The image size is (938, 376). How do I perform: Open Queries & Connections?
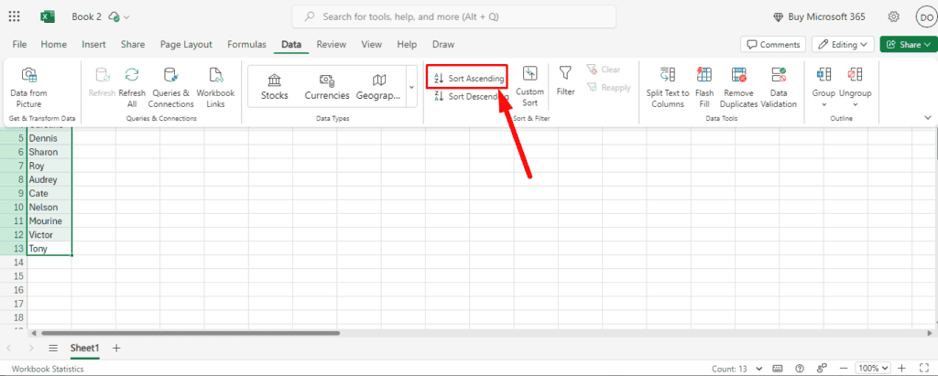click(x=171, y=87)
